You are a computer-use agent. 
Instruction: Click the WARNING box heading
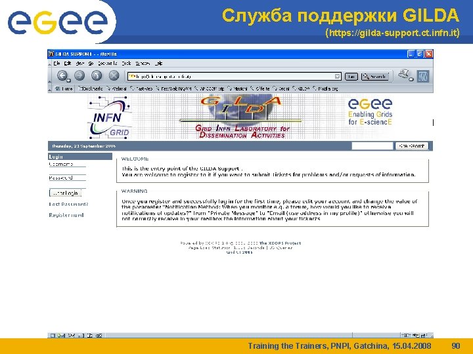click(x=134, y=191)
